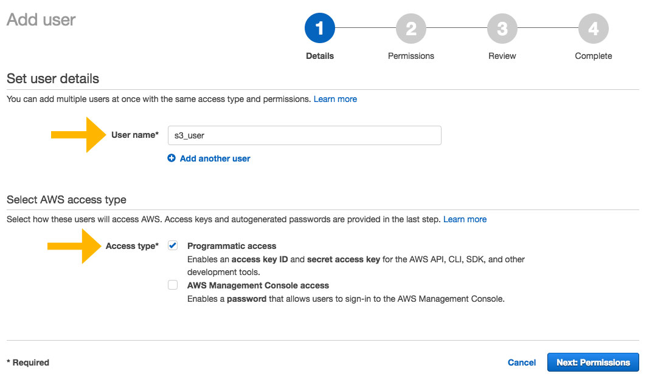Viewport: 655px width, 388px height.
Task: Click the User name* field label
Action: tap(135, 135)
